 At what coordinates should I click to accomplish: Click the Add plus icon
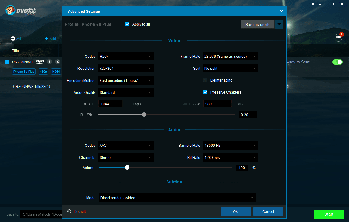click(x=46, y=39)
